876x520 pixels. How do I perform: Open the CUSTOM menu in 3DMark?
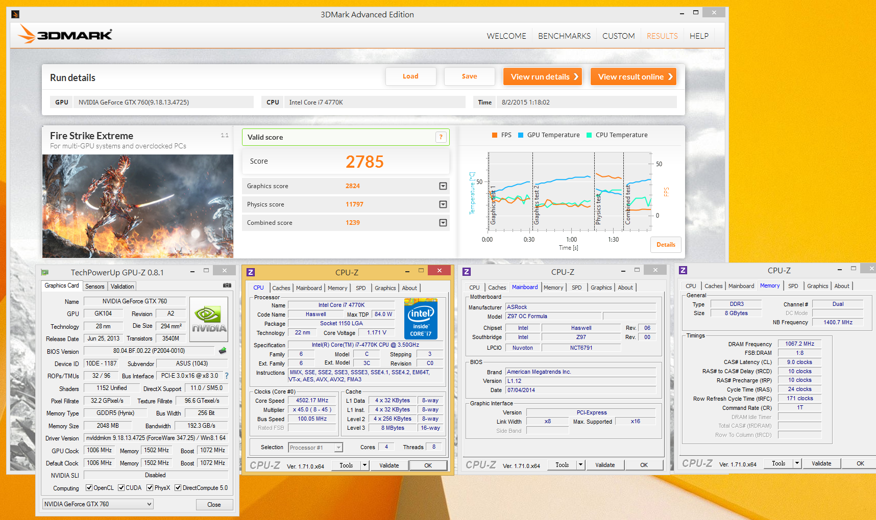click(x=619, y=36)
